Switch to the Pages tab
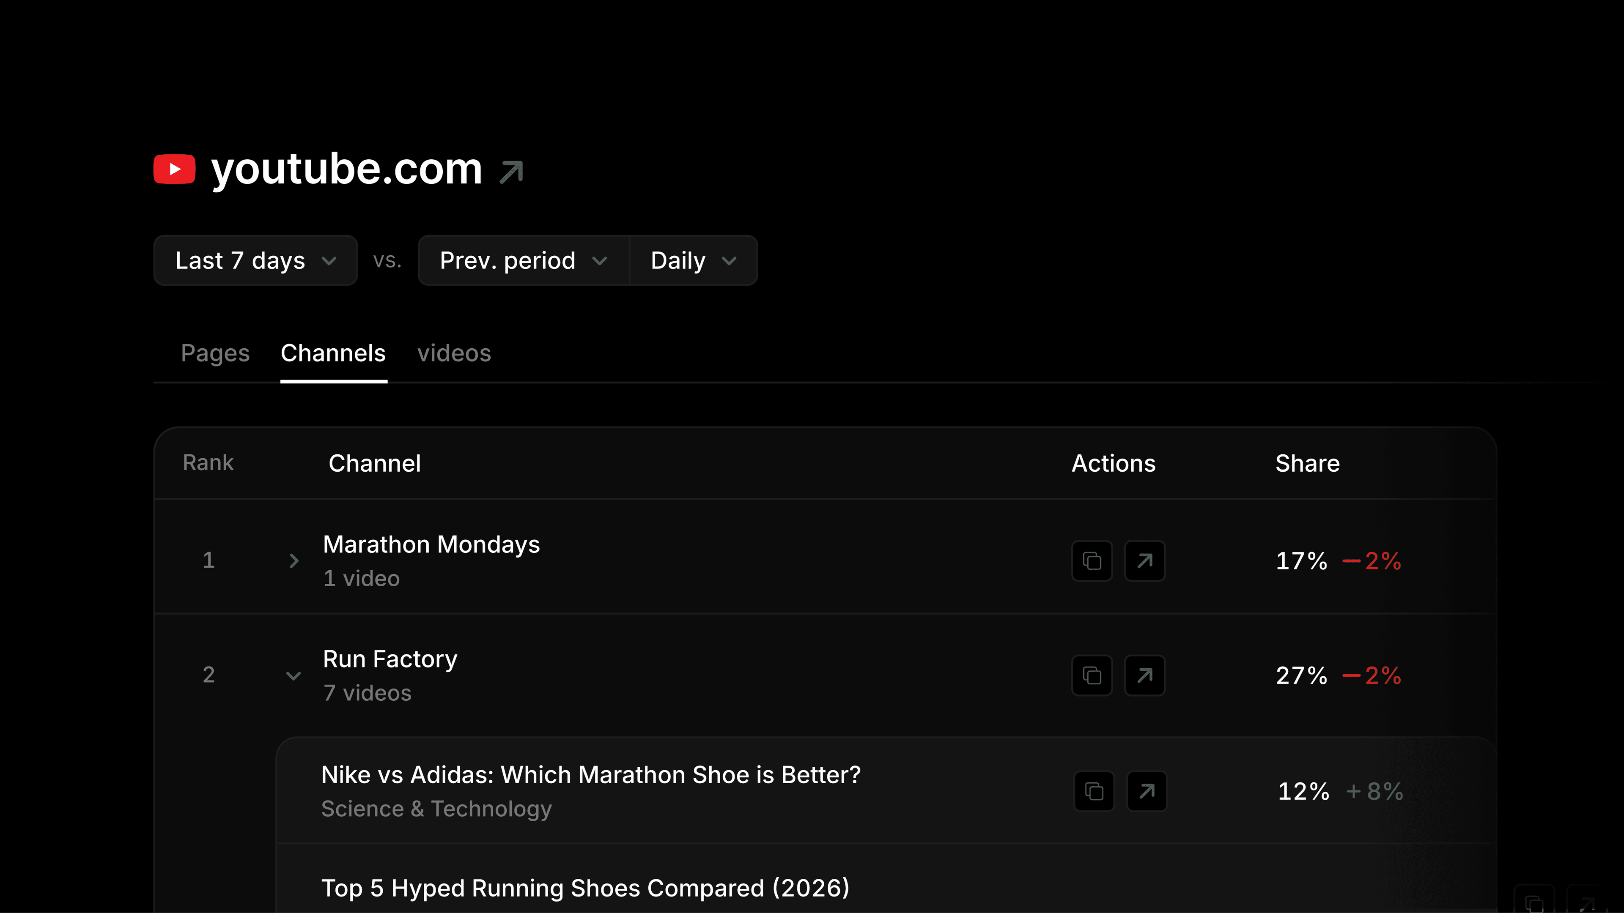This screenshot has width=1624, height=913. 216,353
